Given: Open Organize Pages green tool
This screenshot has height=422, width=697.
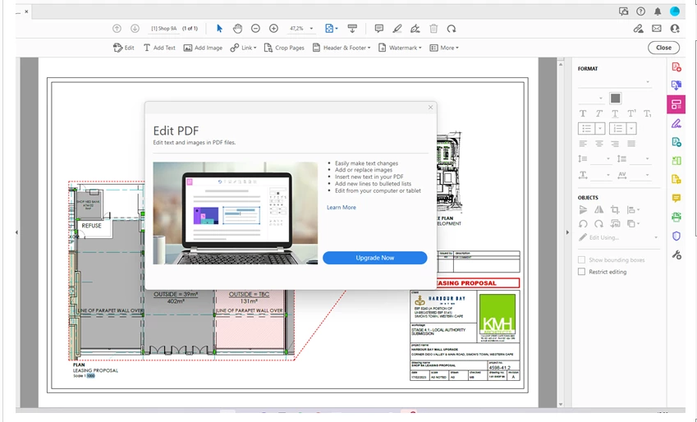Looking at the screenshot, I should [676, 161].
